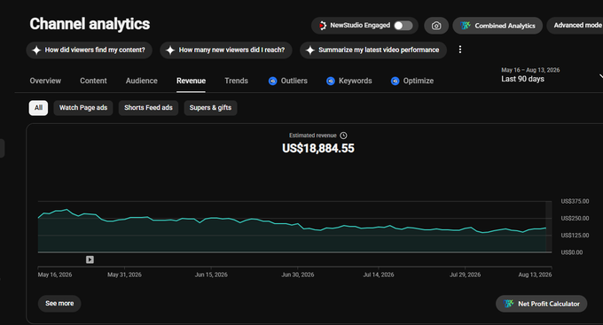Click the Net Profit Calculator logo icon
603x325 pixels.
click(x=509, y=304)
